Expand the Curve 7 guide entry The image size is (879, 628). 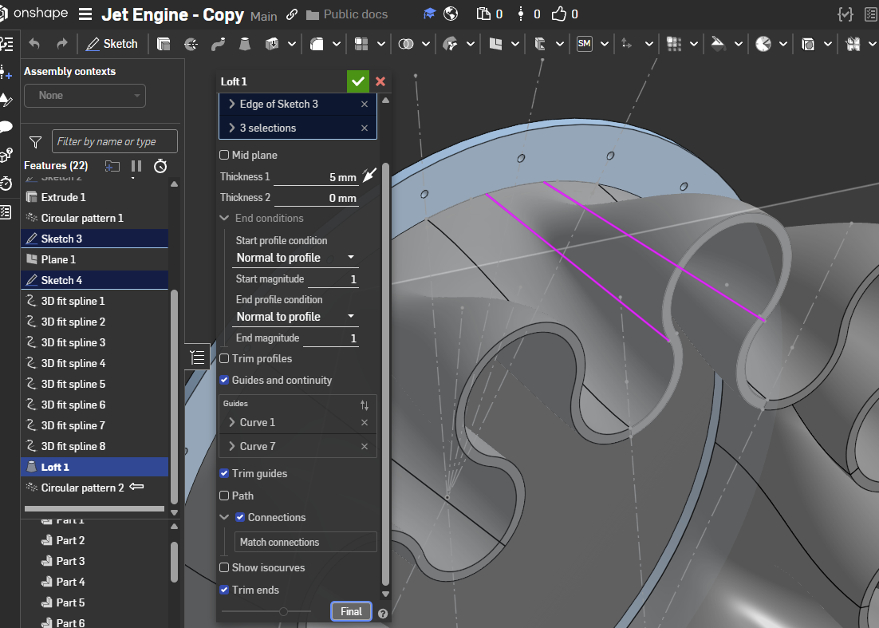pos(231,446)
